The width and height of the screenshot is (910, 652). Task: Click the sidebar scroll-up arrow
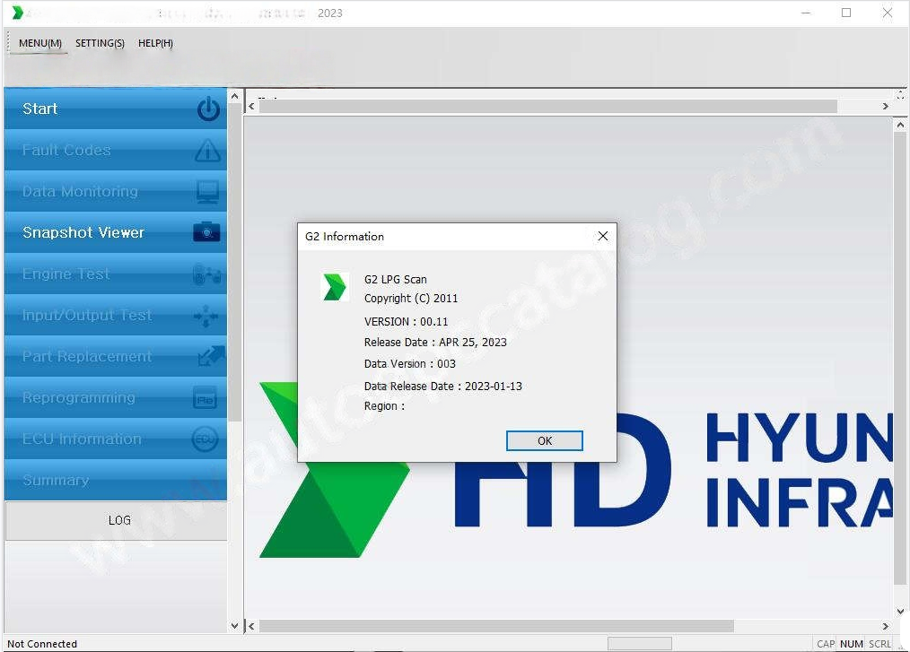click(x=235, y=97)
